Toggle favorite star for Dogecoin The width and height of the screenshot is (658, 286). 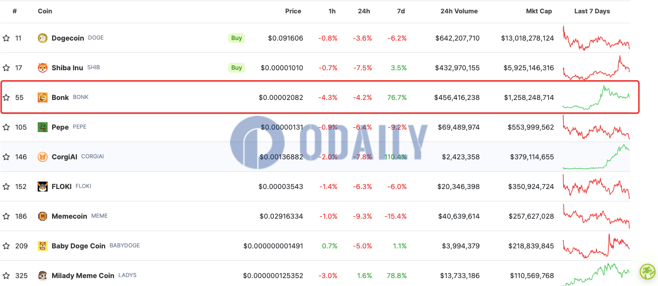tap(6, 38)
